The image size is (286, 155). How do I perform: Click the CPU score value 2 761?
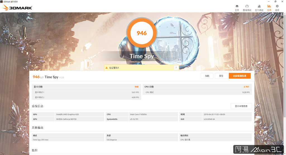[x=246, y=87]
